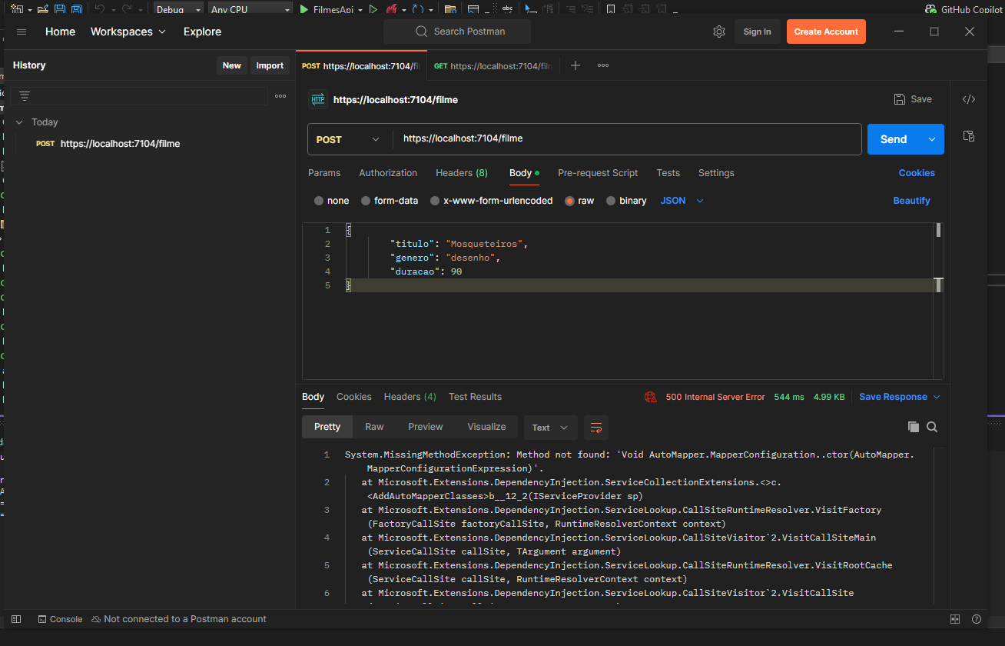Copy response body using copy icon

click(x=913, y=427)
